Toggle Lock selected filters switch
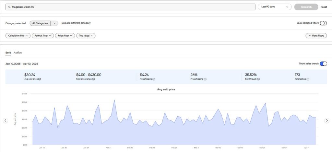Image resolution: width=332 pixels, height=152 pixels. 323,23
